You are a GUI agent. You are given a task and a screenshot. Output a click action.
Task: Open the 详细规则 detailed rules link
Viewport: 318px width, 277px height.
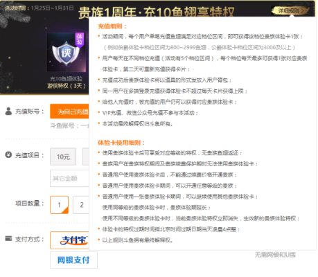tap(291, 10)
